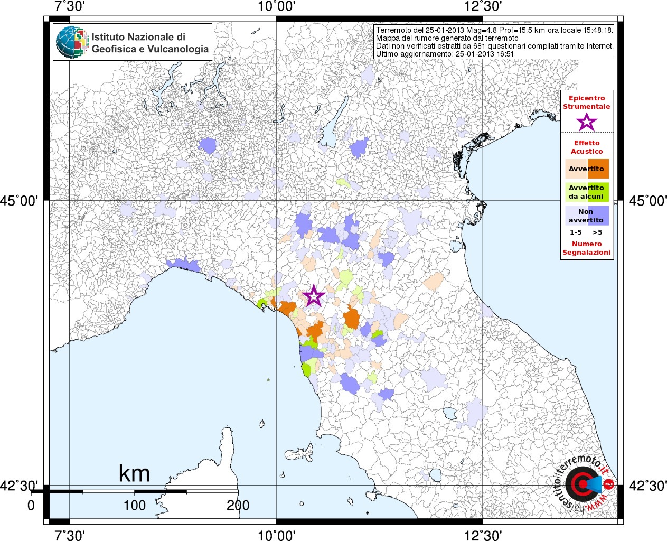Pick the light orange Avvertito swatch

point(576,169)
